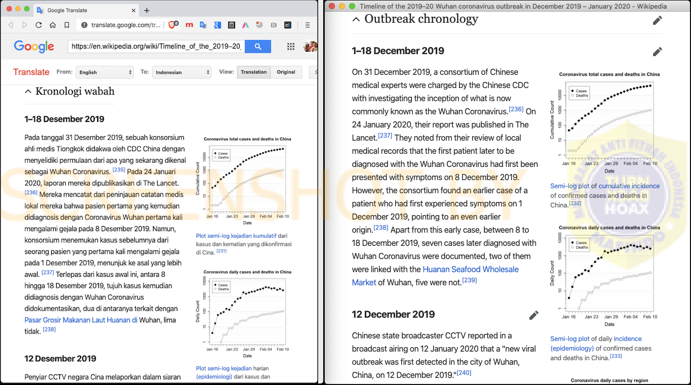Open the Google Translate extension icon
Screen dimensions: 691x385
point(203,25)
